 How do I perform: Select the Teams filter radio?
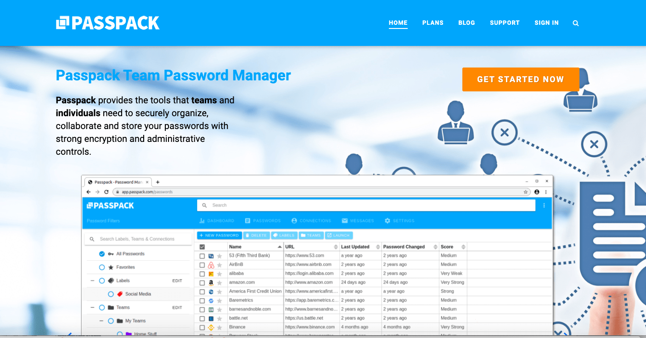[102, 308]
